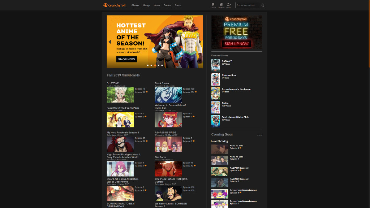
Task: Open the Manga menu item
Action: click(x=146, y=5)
